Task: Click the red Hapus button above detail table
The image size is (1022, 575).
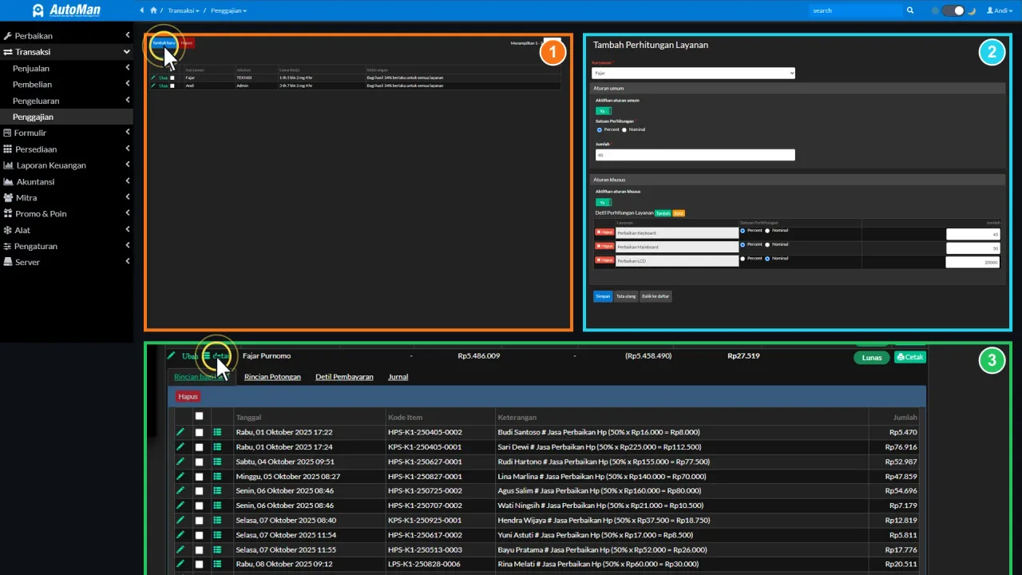Action: [x=188, y=396]
